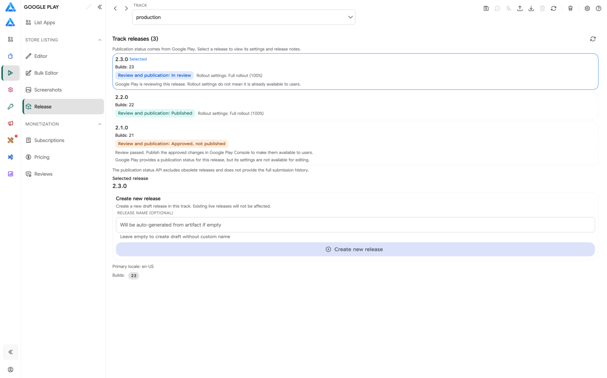Click the sync arrows icon in the top toolbar
607x378 pixels.
click(x=553, y=8)
